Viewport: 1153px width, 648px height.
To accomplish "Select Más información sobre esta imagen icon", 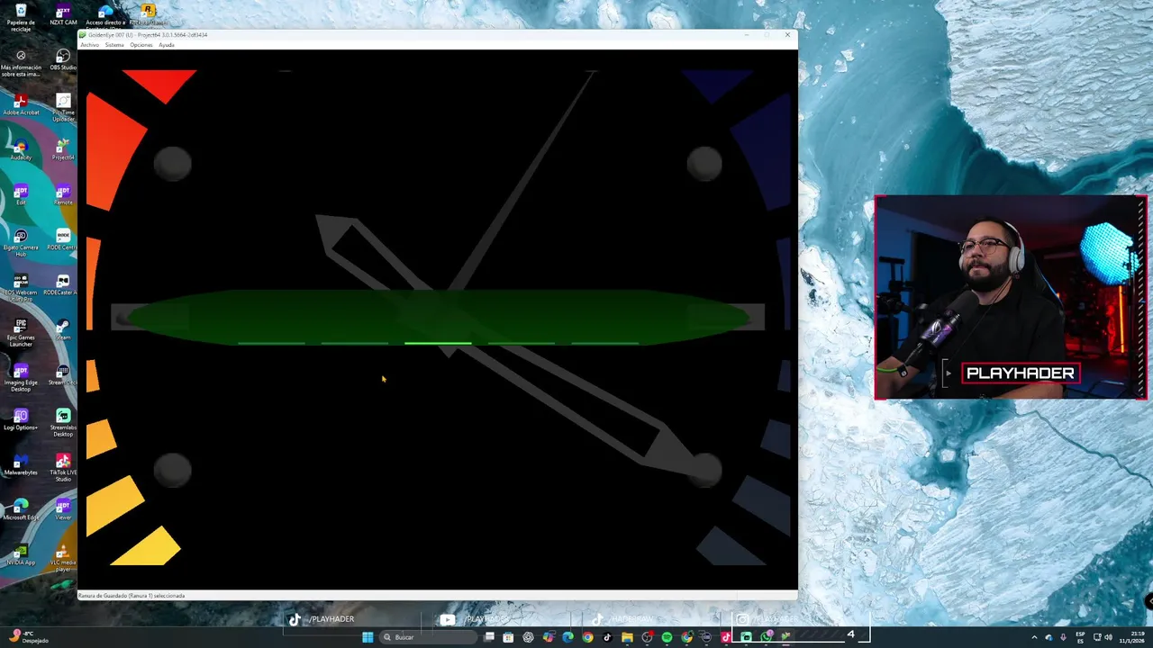I will click(x=21, y=63).
